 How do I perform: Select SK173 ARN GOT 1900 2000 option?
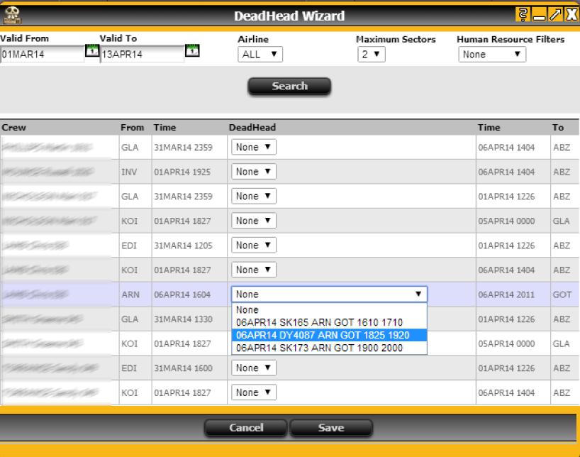coord(329,348)
